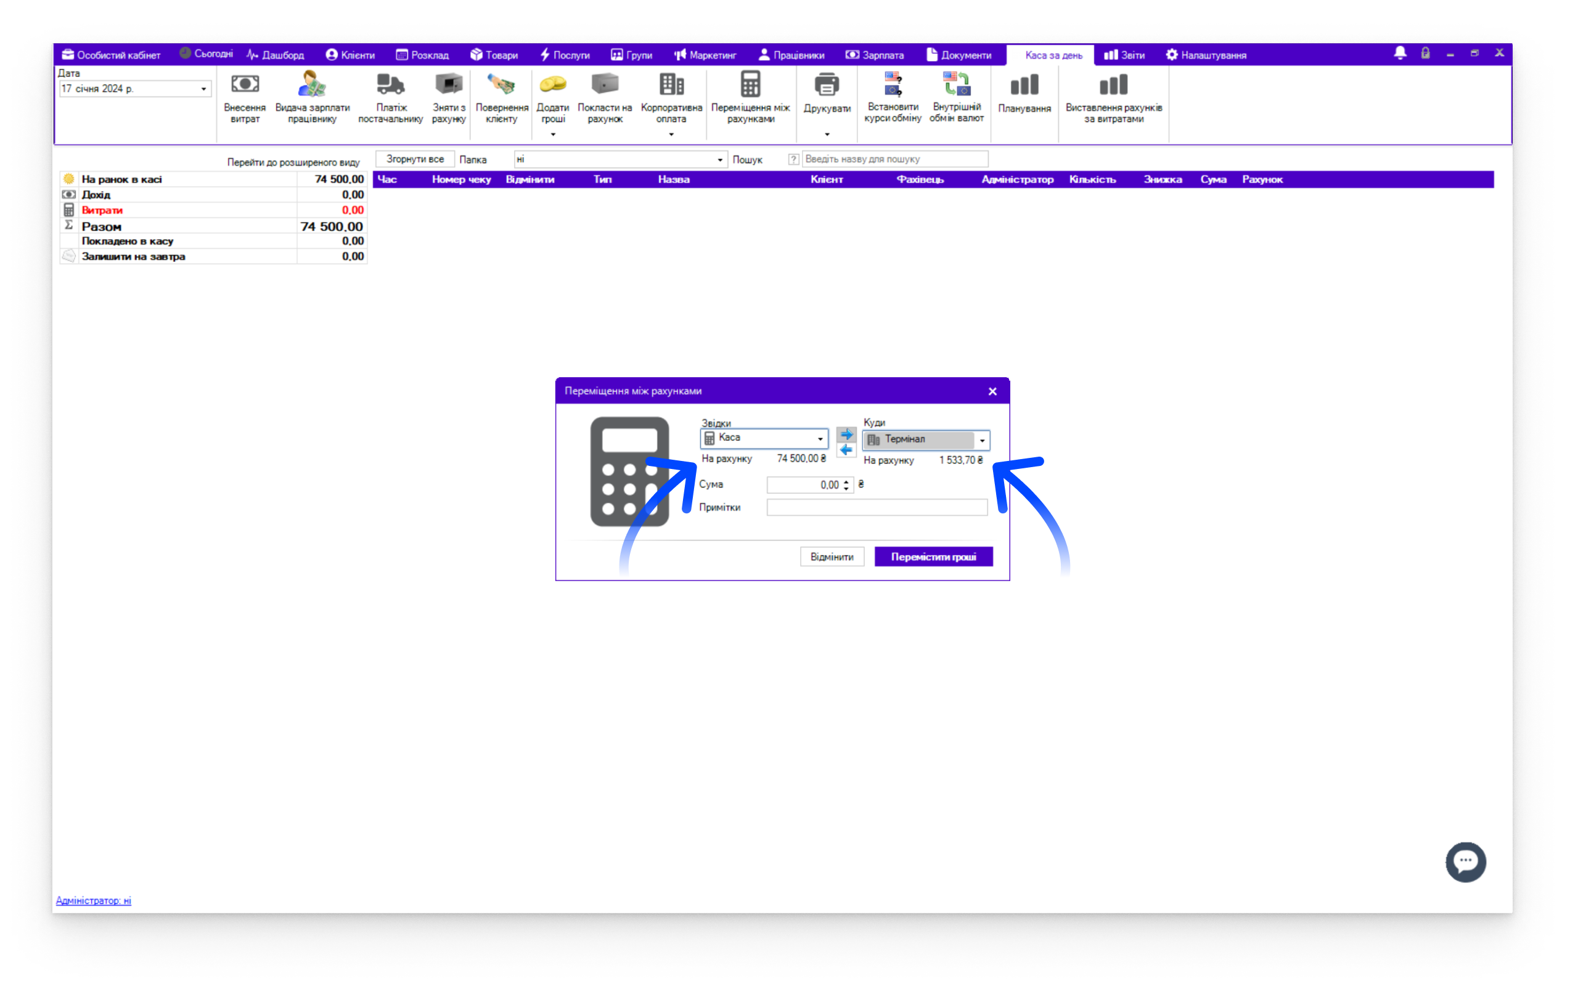Click the Відмінити button
This screenshot has height=986, width=1578.
tap(832, 557)
